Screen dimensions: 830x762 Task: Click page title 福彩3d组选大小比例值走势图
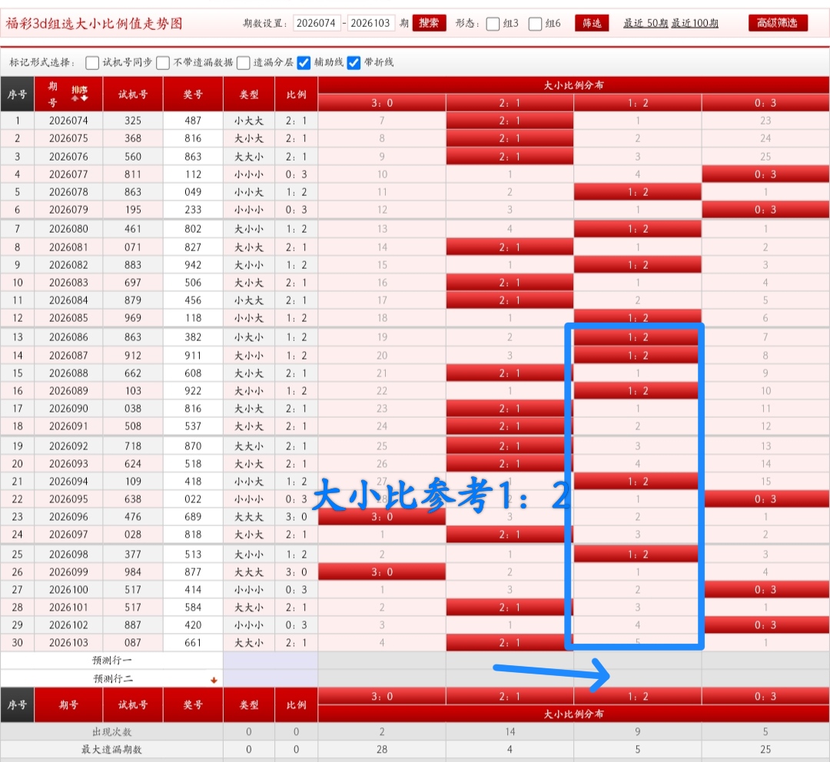pyautogui.click(x=95, y=24)
